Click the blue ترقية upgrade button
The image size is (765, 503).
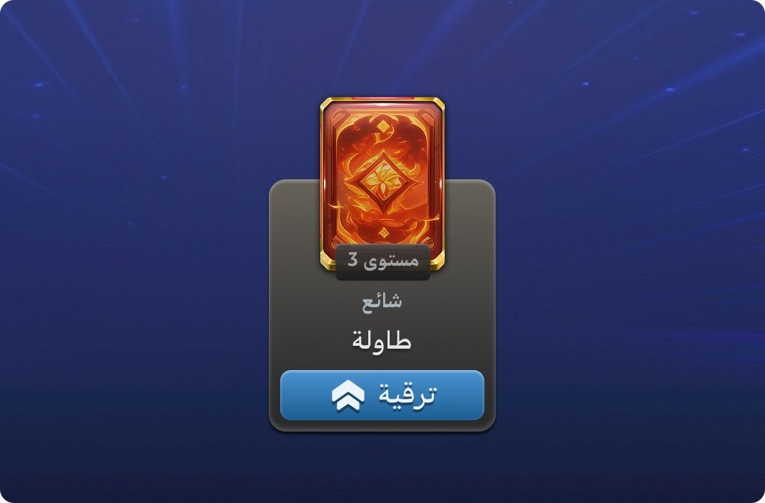pyautogui.click(x=382, y=395)
